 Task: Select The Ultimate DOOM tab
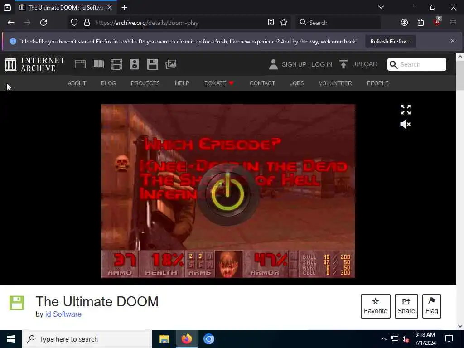click(x=66, y=7)
